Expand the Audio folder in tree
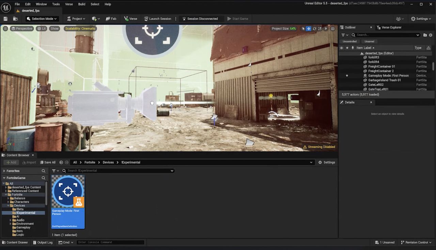The image size is (436, 250). tap(11, 220)
